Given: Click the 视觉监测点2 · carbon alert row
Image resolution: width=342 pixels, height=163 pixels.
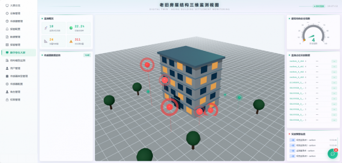Looking at the screenshot, I should tap(313, 146).
